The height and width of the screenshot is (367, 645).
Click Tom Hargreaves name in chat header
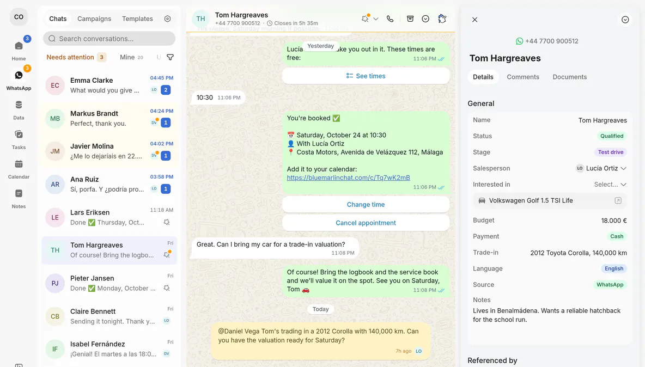pos(241,15)
